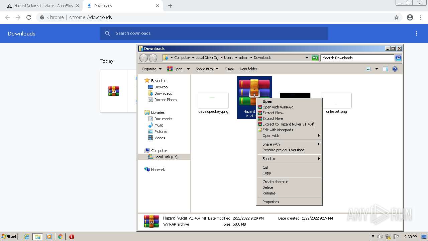The image size is (428, 241).
Task: Open the Chrome profile avatar icon
Action: [410, 17]
